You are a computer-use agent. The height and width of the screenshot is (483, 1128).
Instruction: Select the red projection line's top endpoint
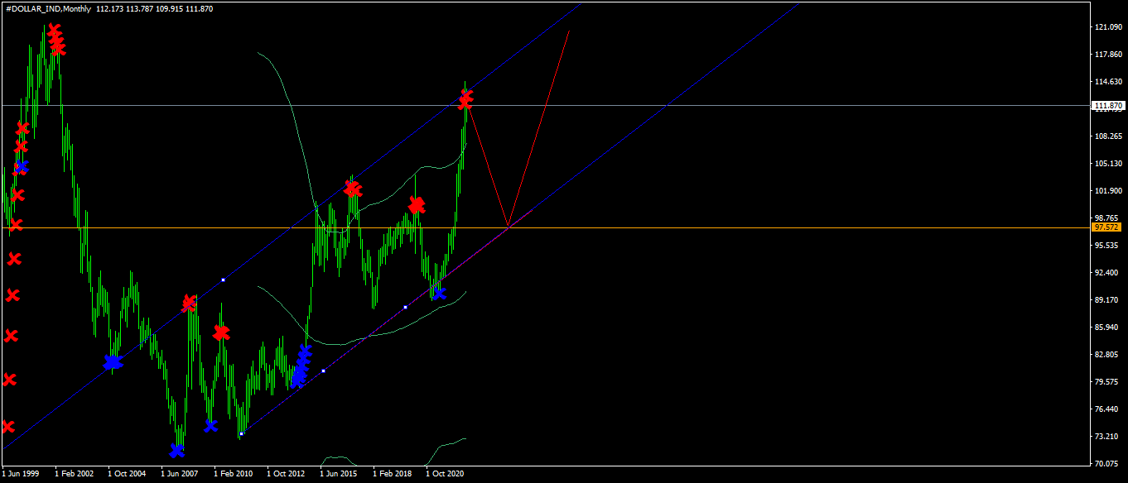569,31
